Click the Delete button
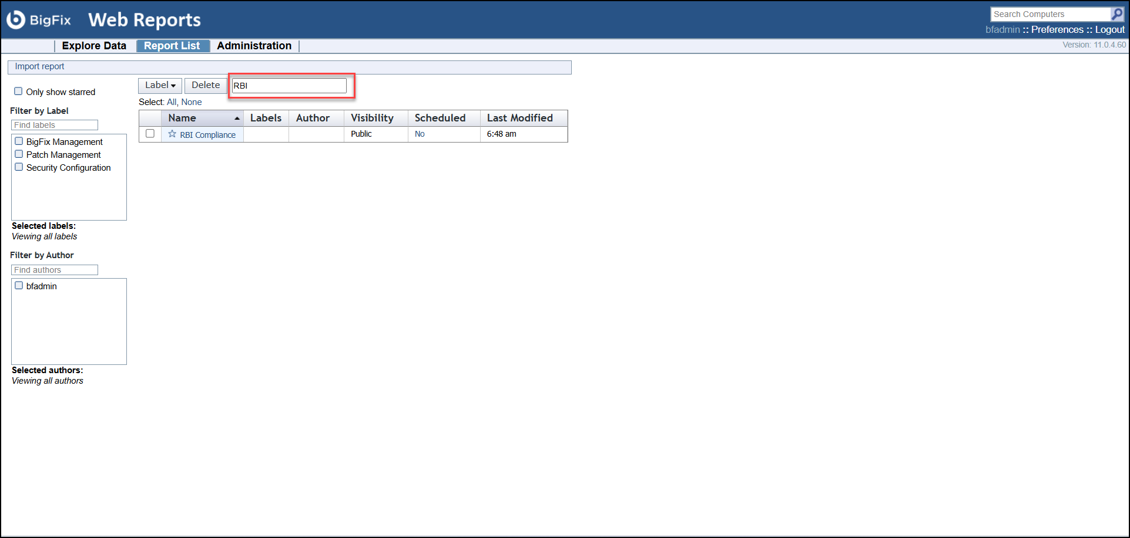1130x538 pixels. (206, 85)
